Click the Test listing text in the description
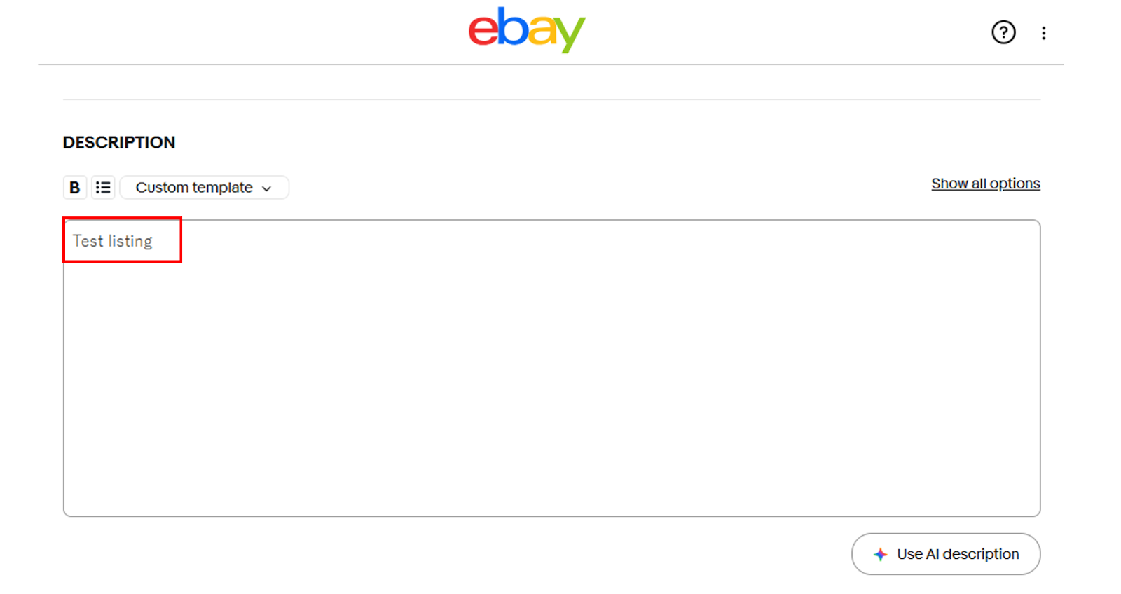Viewport: 1121px width, 594px height. point(113,241)
